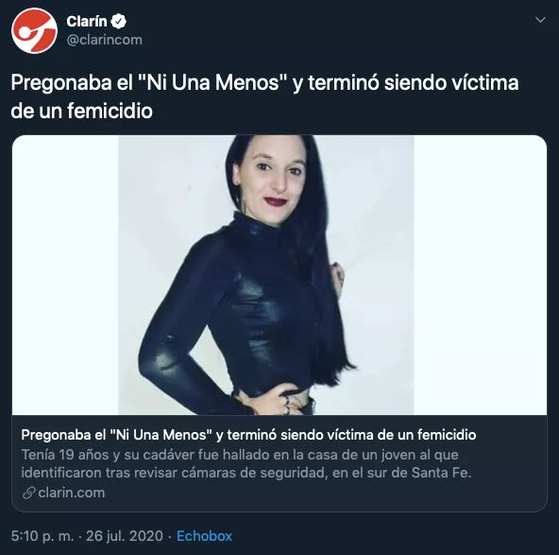
Task: Click the card description starting 'Tenía 19 años'
Action: (x=246, y=463)
